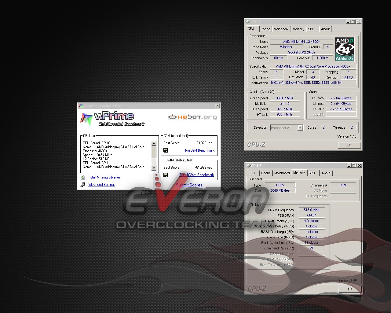The image size is (391, 313).
Task: Click the AMD Athlon X2 logo in CPU-Z
Action: point(345,49)
